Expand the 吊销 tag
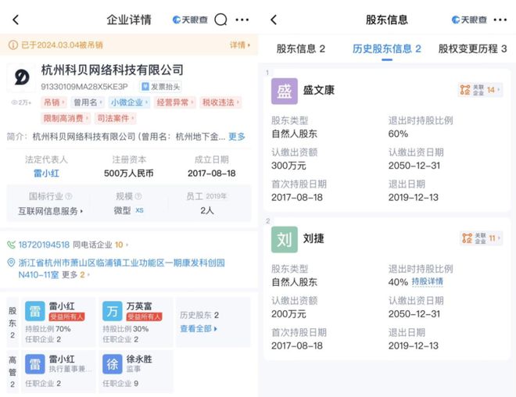The image size is (516, 397). pos(54,102)
